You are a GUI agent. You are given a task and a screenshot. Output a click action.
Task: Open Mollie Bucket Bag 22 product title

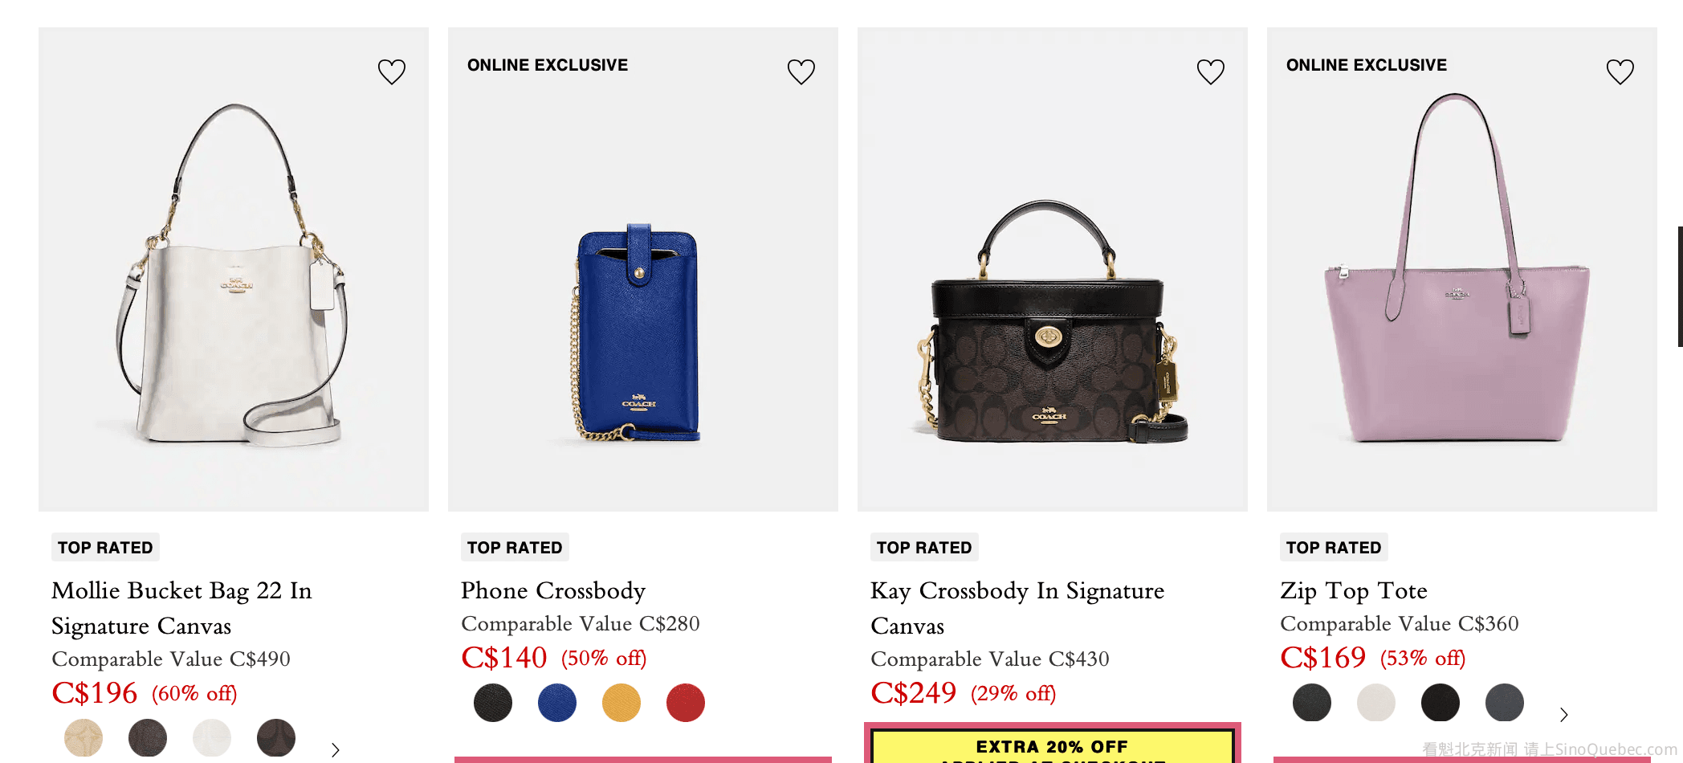pyautogui.click(x=181, y=608)
